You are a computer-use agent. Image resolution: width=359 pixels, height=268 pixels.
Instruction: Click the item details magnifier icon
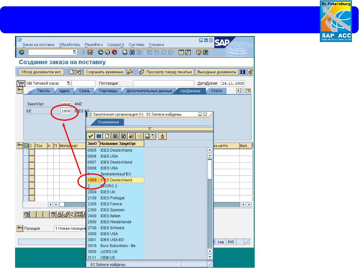click(x=26, y=215)
